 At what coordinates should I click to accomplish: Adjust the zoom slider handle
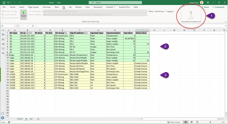tap(210, 122)
